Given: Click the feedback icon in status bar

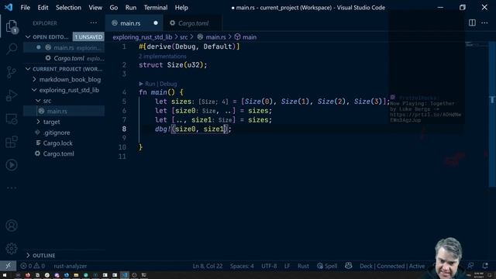Looking at the screenshot, I should coord(470,266).
